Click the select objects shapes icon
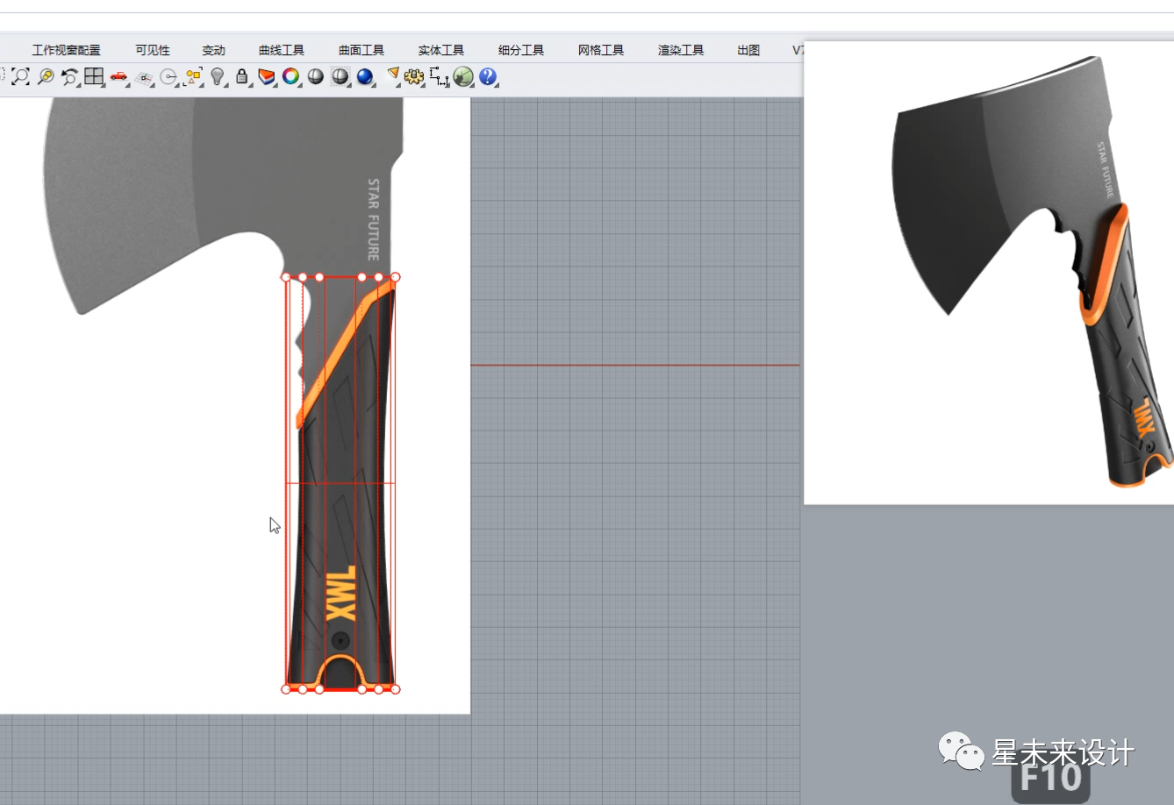The height and width of the screenshot is (805, 1174). click(x=193, y=77)
